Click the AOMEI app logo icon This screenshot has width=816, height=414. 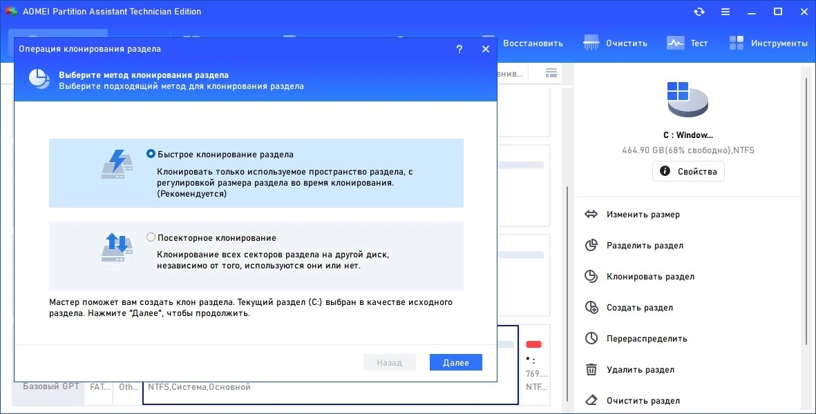pyautogui.click(x=12, y=12)
